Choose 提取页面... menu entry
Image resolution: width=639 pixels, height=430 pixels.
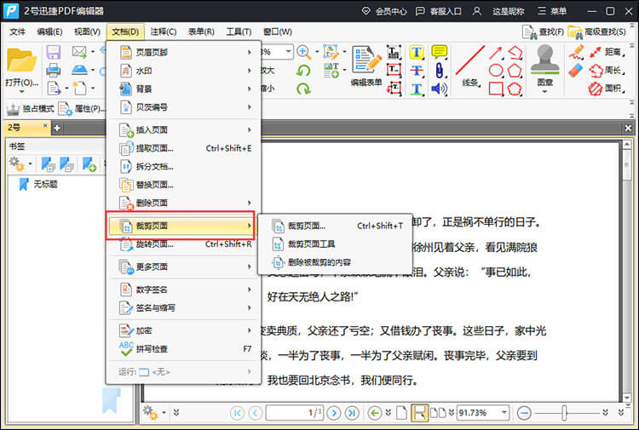tap(184, 148)
